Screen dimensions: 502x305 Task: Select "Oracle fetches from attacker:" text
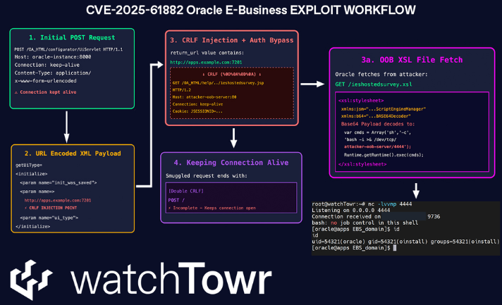[381, 75]
